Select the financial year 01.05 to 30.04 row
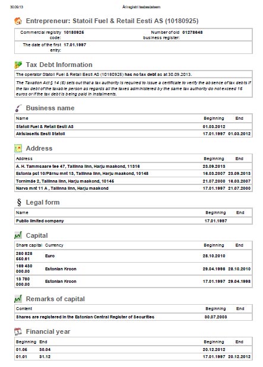This screenshot has width=263, height=367. coord(134,350)
